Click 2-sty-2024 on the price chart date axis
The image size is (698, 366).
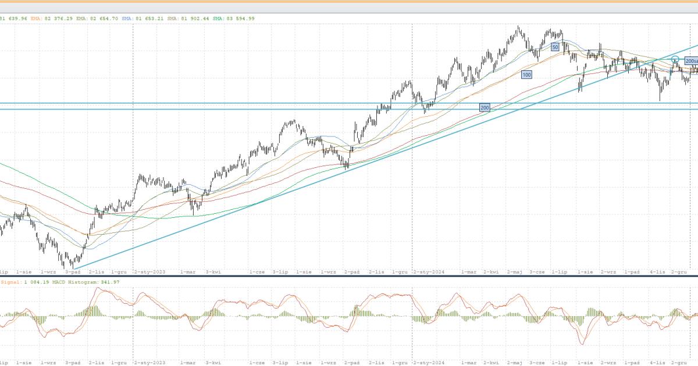point(429,271)
